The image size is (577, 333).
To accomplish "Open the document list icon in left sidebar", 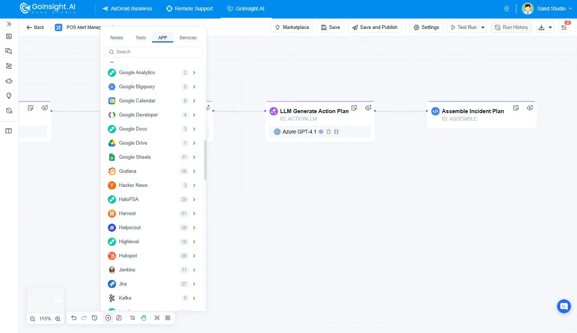I will point(9,36).
